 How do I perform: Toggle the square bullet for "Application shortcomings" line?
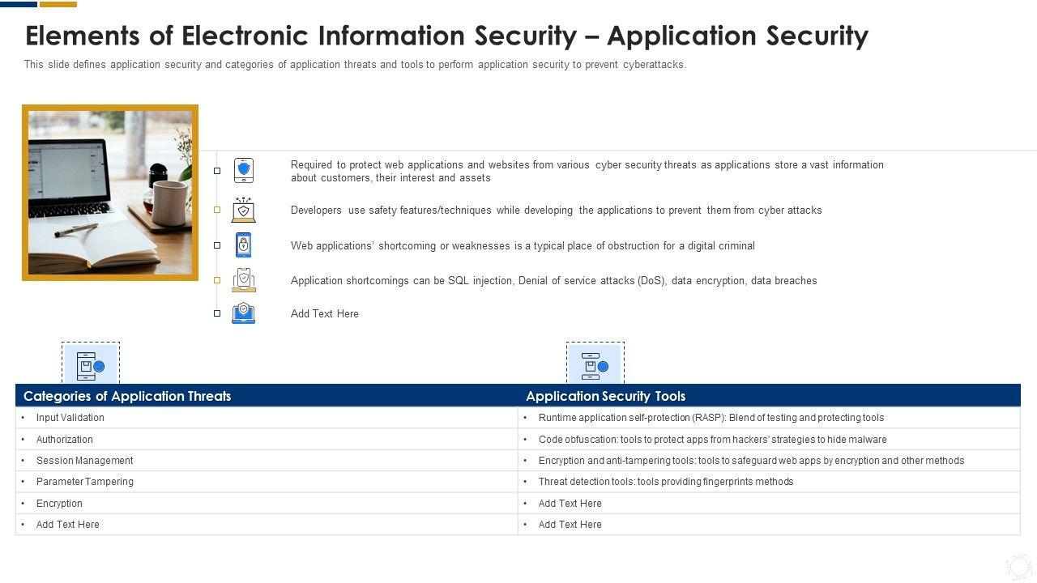(x=217, y=280)
